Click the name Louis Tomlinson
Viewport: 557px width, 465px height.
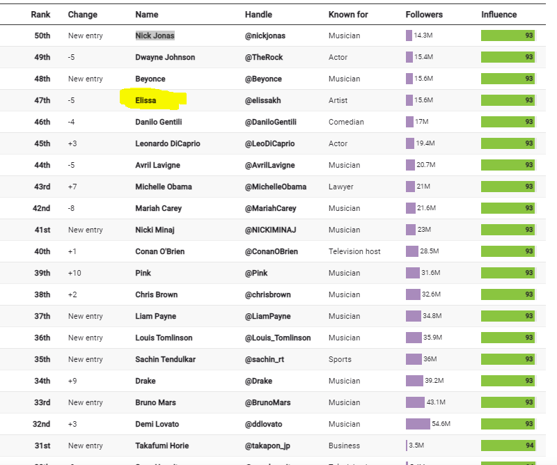click(x=164, y=338)
